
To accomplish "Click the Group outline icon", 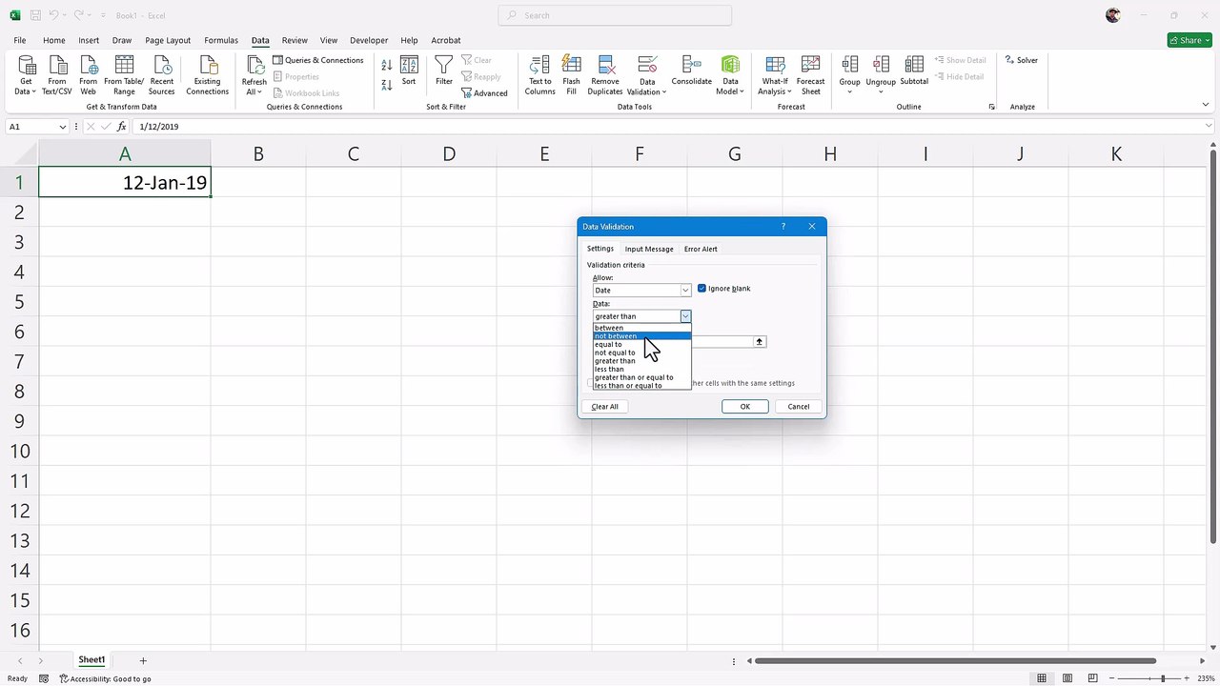I will (x=849, y=66).
